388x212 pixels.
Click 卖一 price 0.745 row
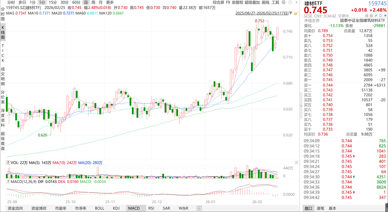pos(345,80)
